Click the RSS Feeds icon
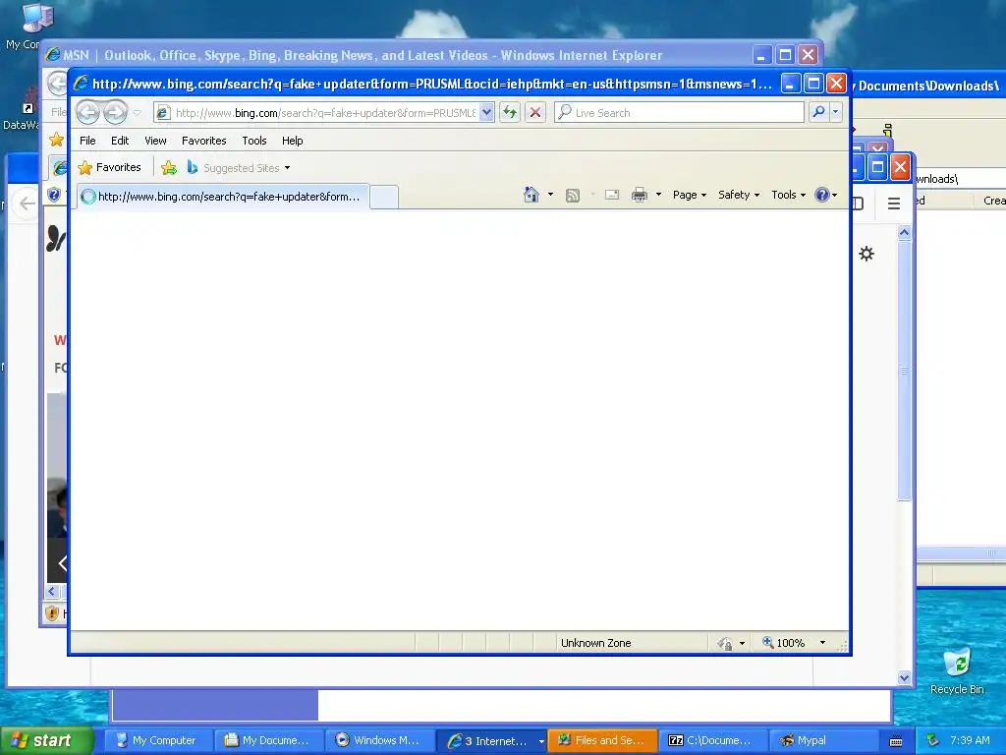 click(x=573, y=196)
